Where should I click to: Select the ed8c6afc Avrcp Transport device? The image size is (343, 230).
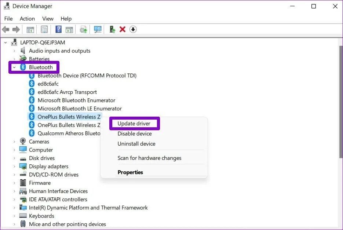pos(67,92)
